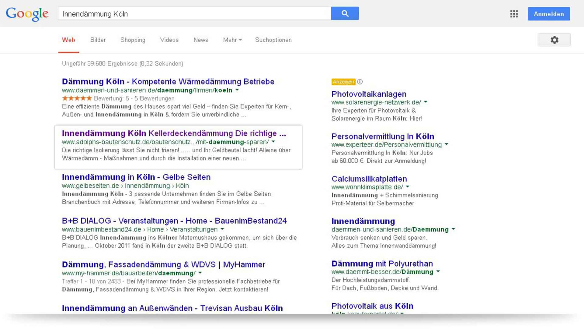The width and height of the screenshot is (584, 329).
Task: Open the arrow next to bauenimbestand24.de URL
Action: click(x=222, y=229)
